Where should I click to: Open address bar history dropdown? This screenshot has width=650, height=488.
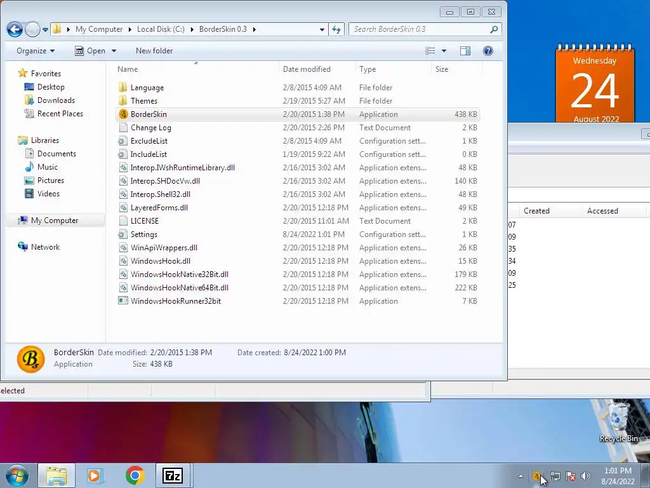[322, 29]
